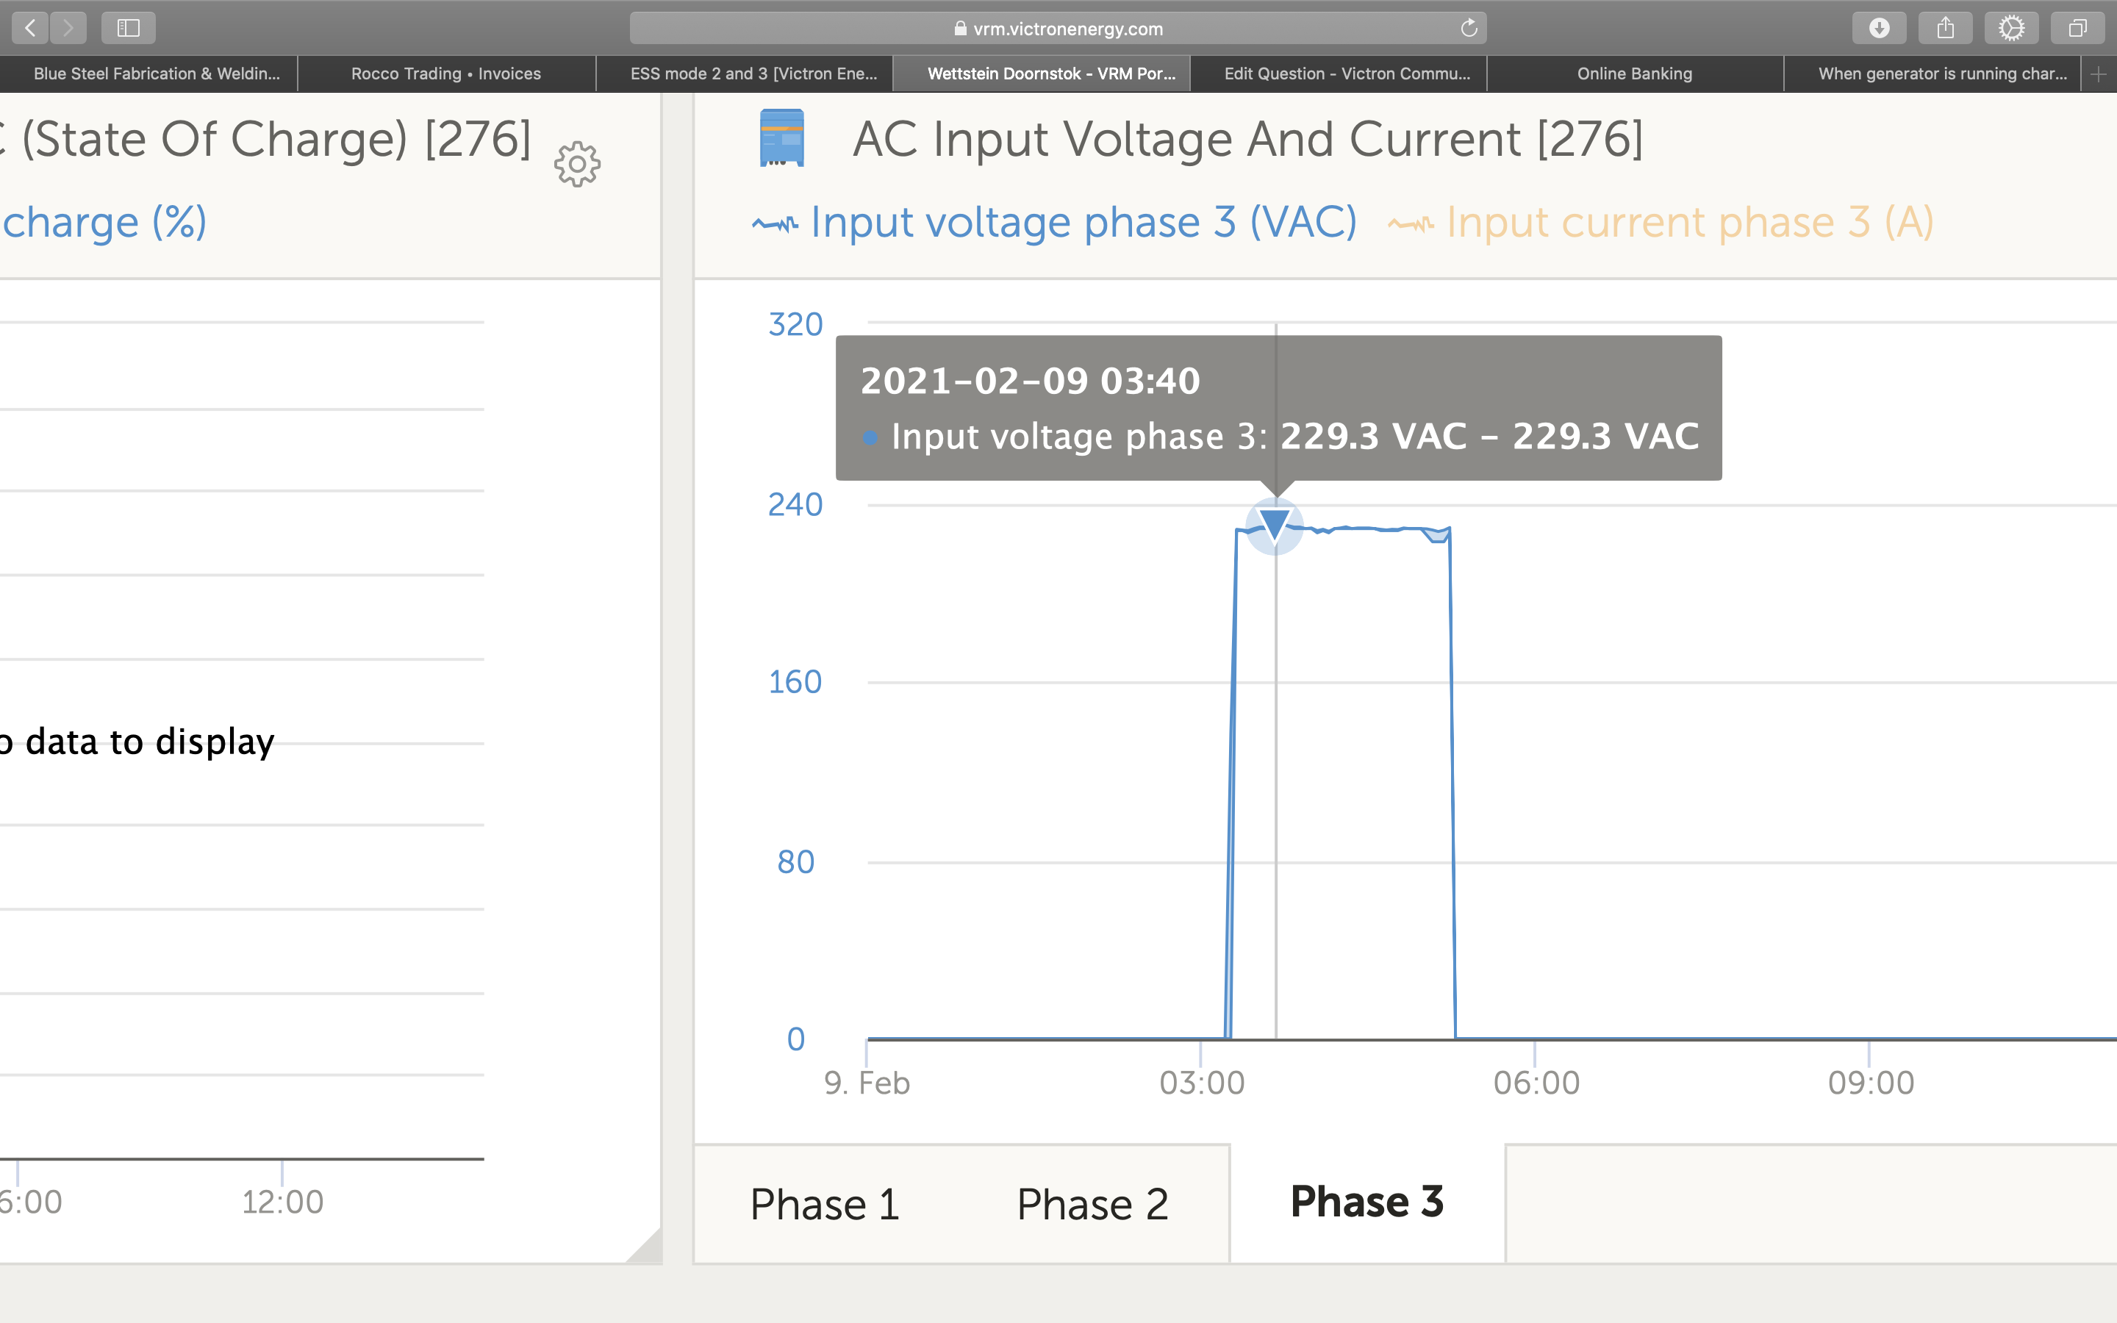Screen dimensions: 2117x1323
Task: Click the settings gear icon on SOC widget
Action: tap(578, 165)
